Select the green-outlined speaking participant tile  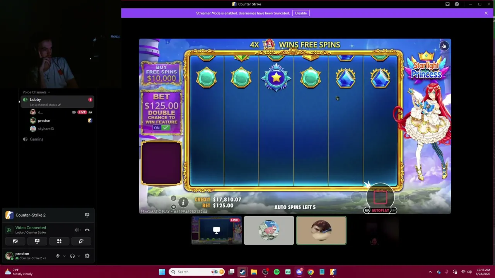[x=321, y=231]
